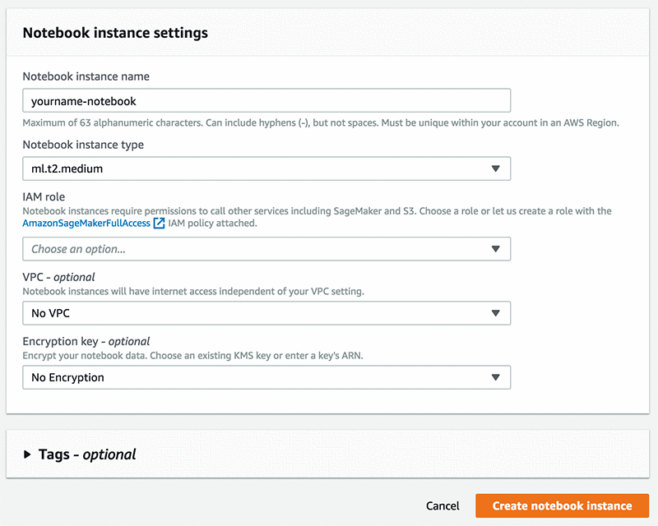Click the 'Notebook instance name' field label
The height and width of the screenshot is (526, 658).
(86, 76)
